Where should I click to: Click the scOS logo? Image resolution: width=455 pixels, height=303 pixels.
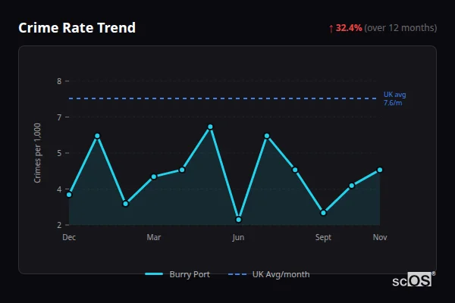click(413, 280)
